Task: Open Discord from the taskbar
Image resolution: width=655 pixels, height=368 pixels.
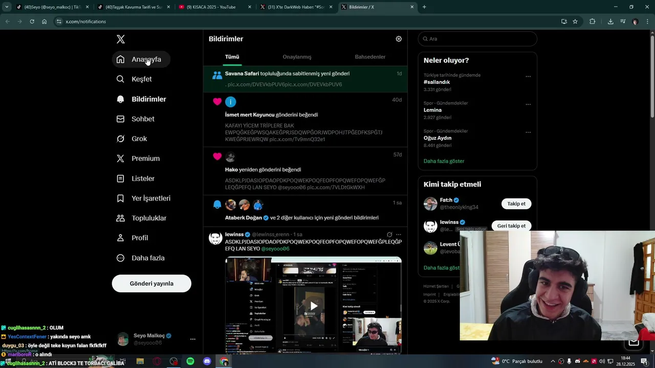Action: coord(207,361)
